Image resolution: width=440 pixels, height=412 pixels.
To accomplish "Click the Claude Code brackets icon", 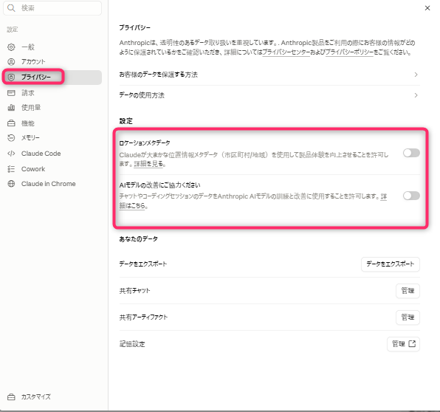I will click(11, 154).
